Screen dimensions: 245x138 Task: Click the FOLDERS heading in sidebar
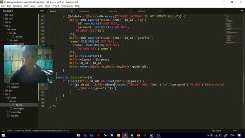click(x=8, y=11)
